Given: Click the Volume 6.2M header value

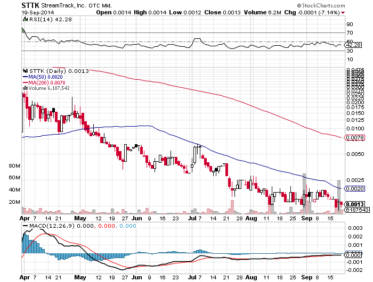Looking at the screenshot, I should [263, 12].
